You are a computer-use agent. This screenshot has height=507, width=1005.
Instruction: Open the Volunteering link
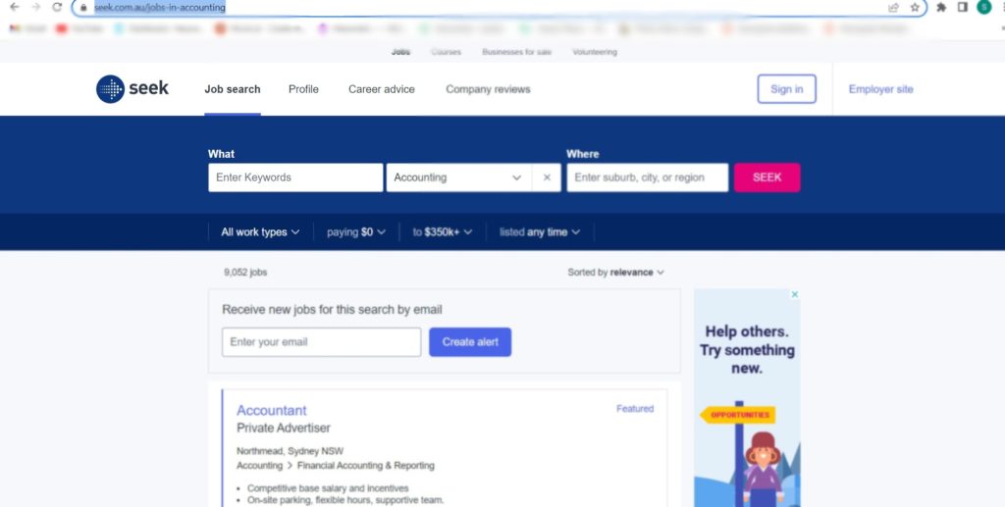[x=595, y=52]
